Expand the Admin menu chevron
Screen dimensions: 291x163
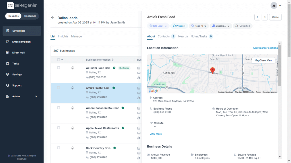[x=36, y=96]
